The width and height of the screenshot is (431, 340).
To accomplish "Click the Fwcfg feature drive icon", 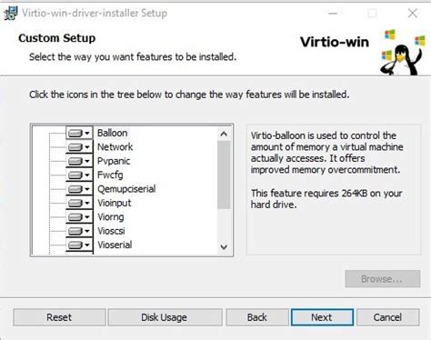I will (75, 175).
